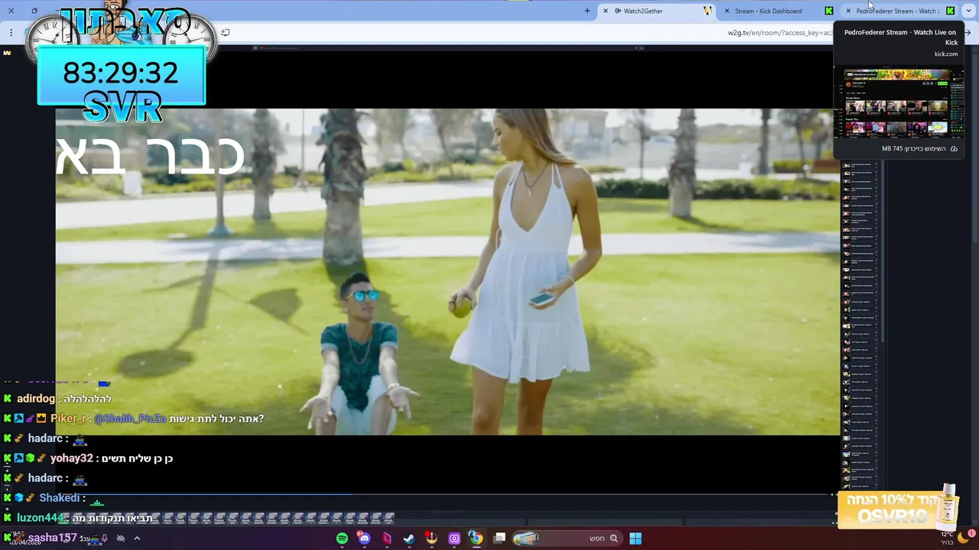Click the Task View icon on taskbar
The width and height of the screenshot is (979, 550).
[x=499, y=539]
